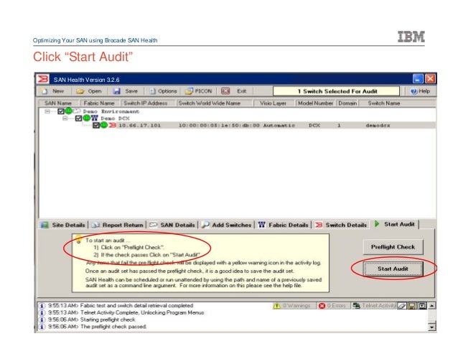458x354 pixels.
Task: Uncheck the Demo Environment checkbox
Action: [61, 111]
